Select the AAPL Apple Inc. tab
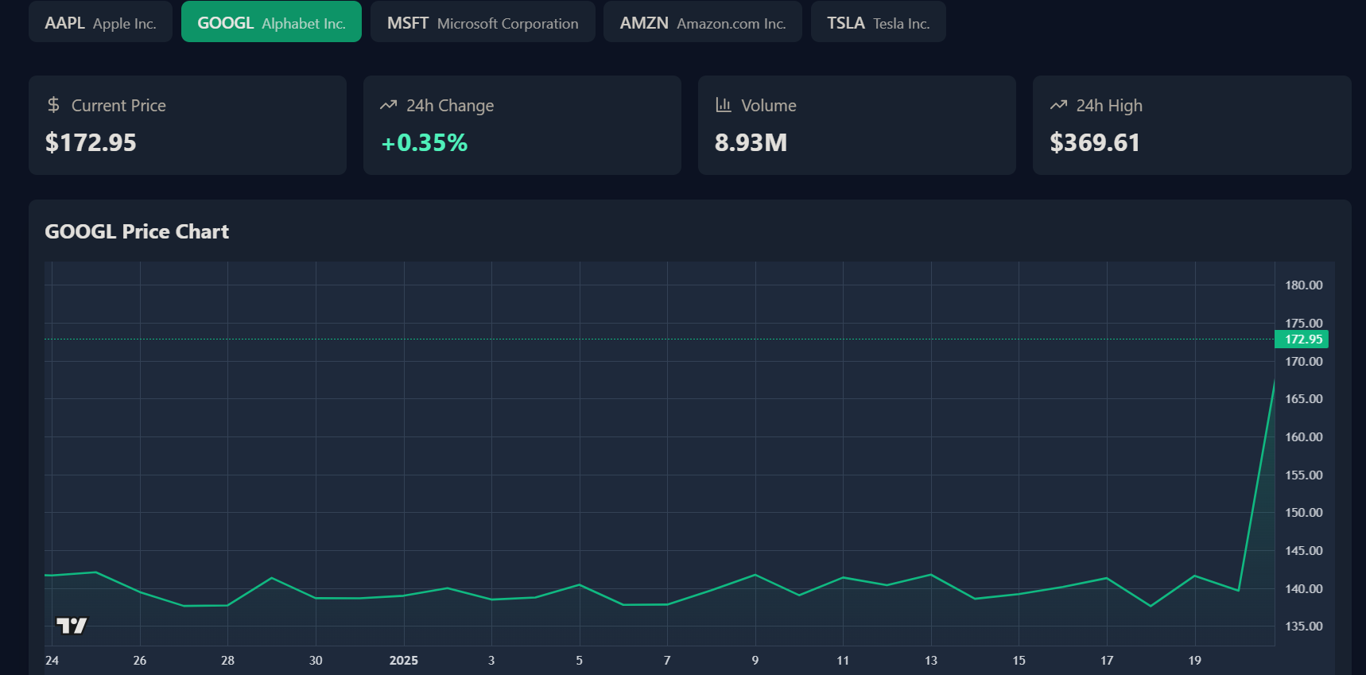The height and width of the screenshot is (675, 1366). click(100, 21)
